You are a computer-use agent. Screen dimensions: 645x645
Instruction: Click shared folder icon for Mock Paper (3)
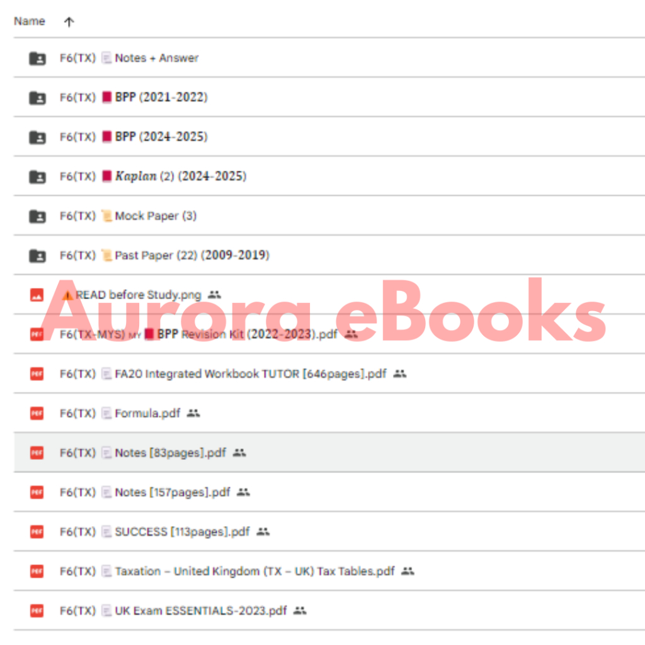click(x=37, y=217)
